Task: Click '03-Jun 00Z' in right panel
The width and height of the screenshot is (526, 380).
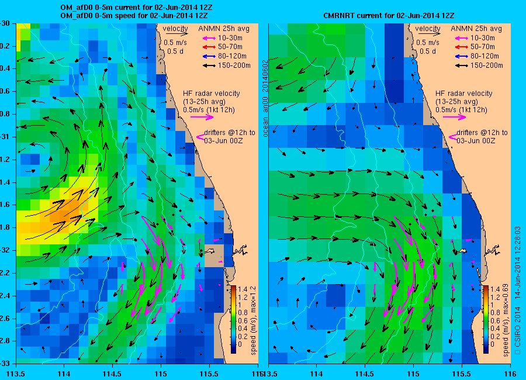Action: pyautogui.click(x=476, y=141)
